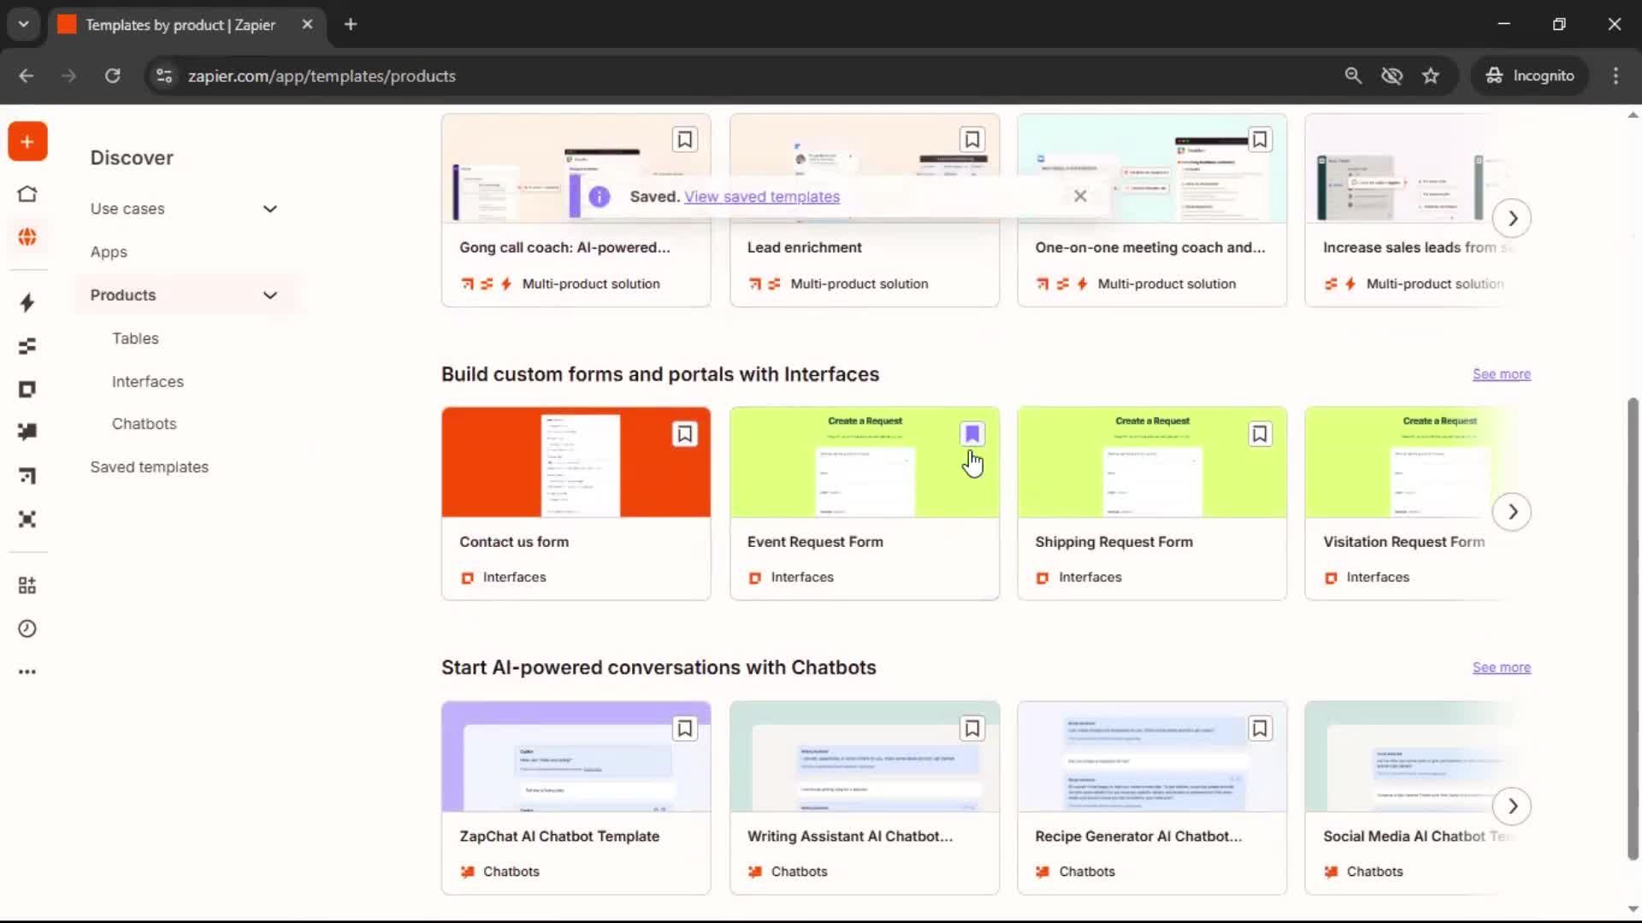Show next multi-product solution templates
The width and height of the screenshot is (1642, 923).
(x=1512, y=218)
